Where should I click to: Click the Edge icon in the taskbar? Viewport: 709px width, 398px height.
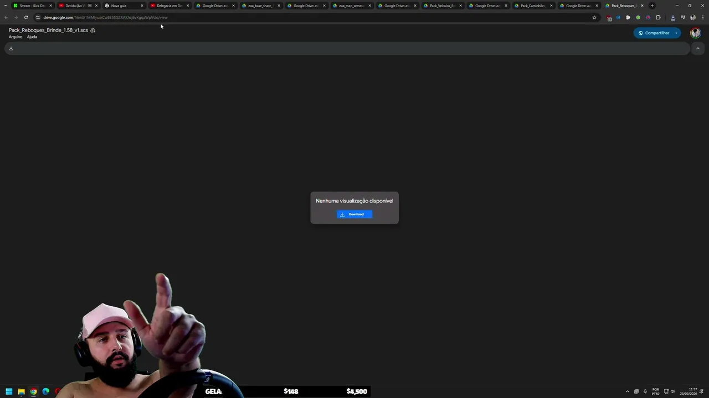click(45, 391)
